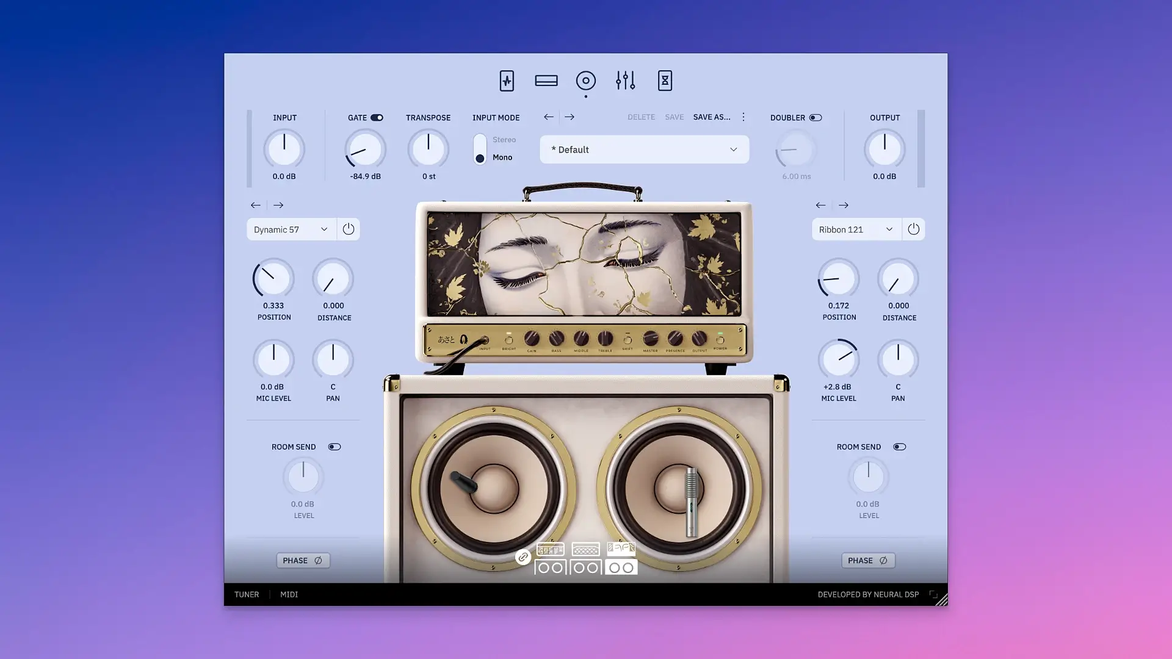1172x659 pixels.
Task: Click left mic DISTANCE knob
Action: tap(333, 278)
